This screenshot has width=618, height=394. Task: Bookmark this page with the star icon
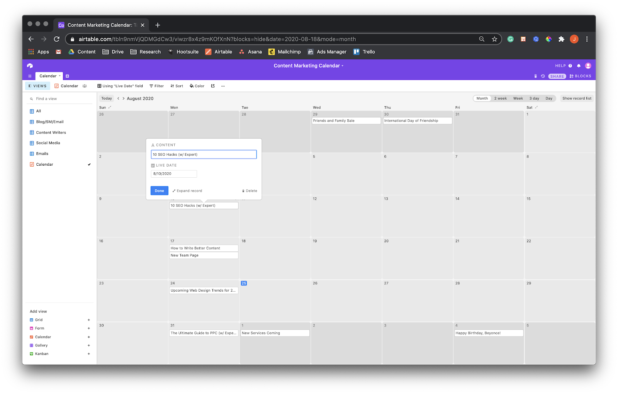pyautogui.click(x=494, y=39)
